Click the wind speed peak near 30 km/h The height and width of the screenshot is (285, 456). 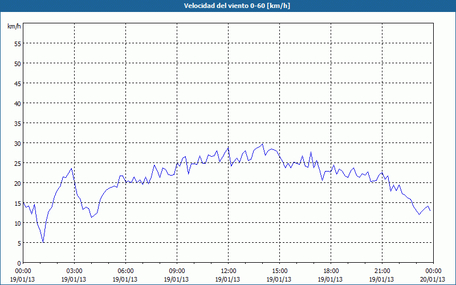[263, 144]
